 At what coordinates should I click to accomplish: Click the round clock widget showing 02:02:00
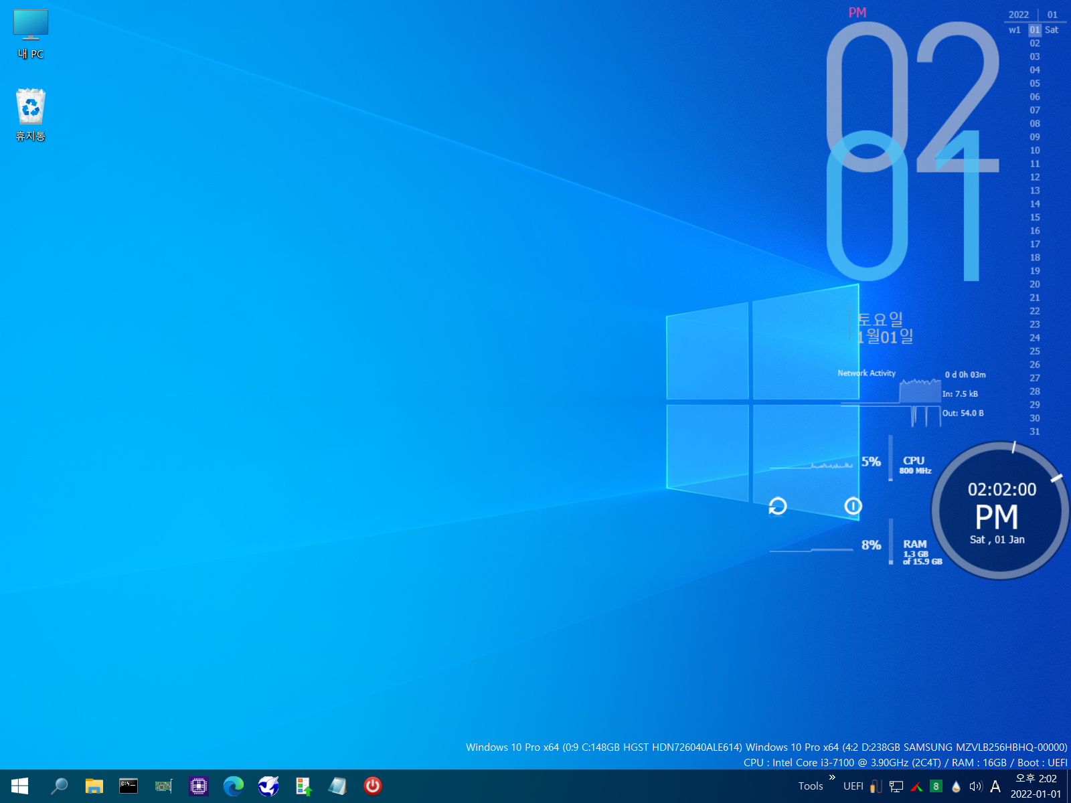click(x=999, y=510)
